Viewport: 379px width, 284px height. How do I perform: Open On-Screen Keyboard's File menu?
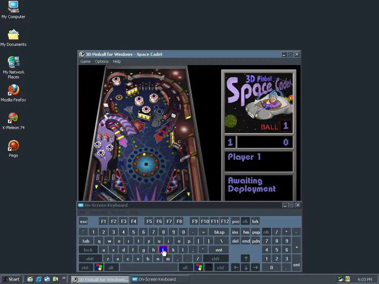(x=82, y=212)
